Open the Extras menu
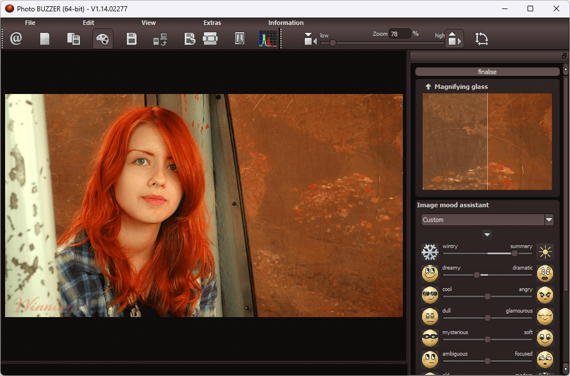Viewport: 570px width, 376px height. click(x=212, y=23)
